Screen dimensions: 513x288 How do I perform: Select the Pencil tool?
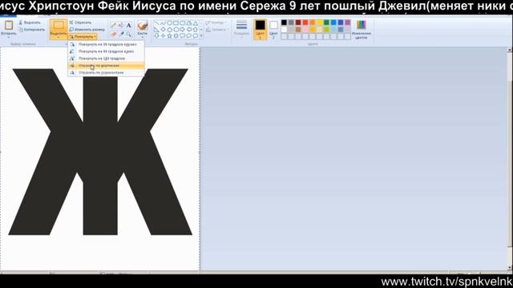click(112, 25)
